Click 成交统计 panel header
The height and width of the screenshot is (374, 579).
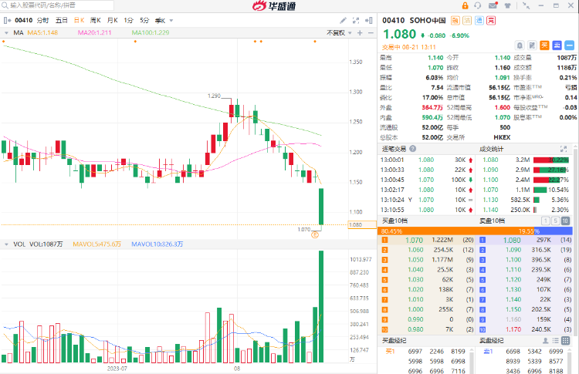pos(491,149)
